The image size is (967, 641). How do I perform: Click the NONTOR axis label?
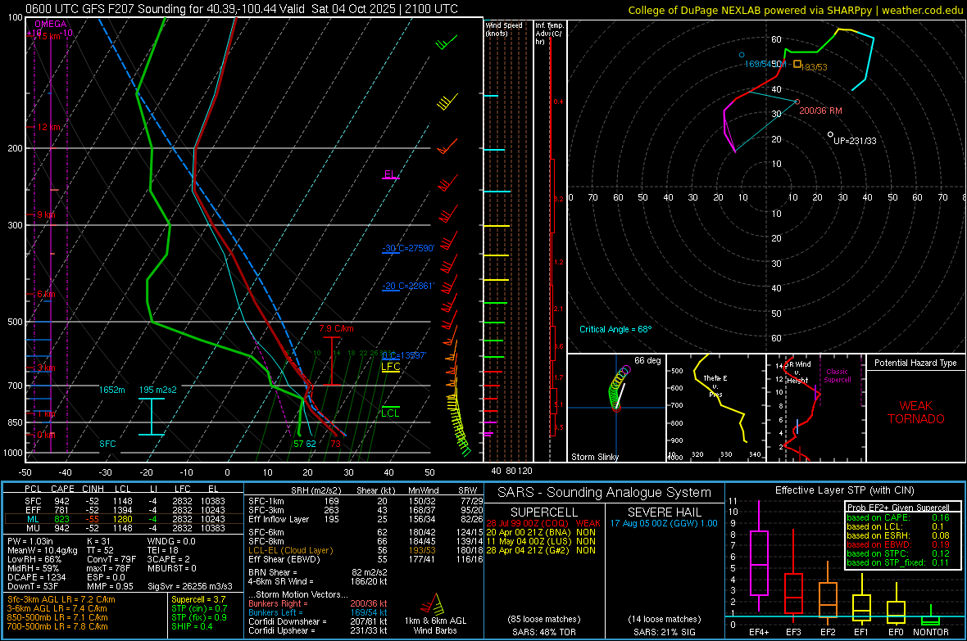931,632
